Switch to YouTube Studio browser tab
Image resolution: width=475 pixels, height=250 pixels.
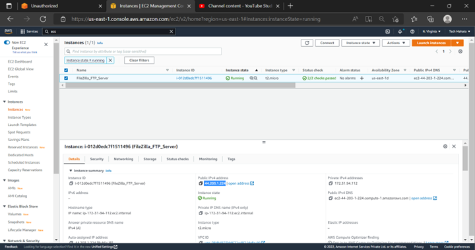[x=239, y=6]
